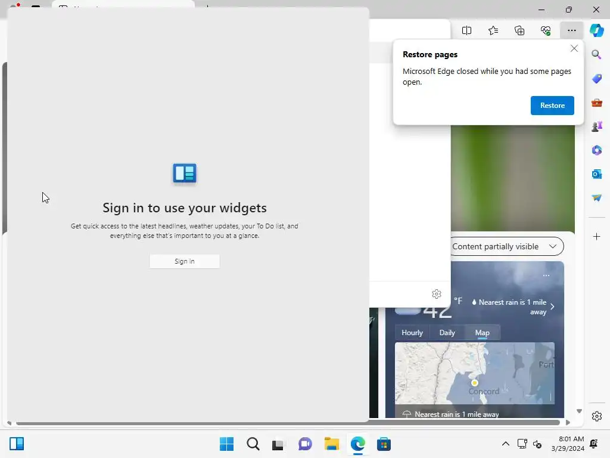Open sidebar settings gear at bottom

(x=596, y=416)
